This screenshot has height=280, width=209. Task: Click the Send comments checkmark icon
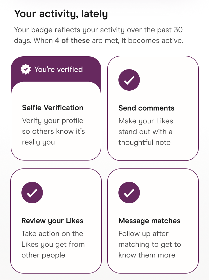(129, 80)
